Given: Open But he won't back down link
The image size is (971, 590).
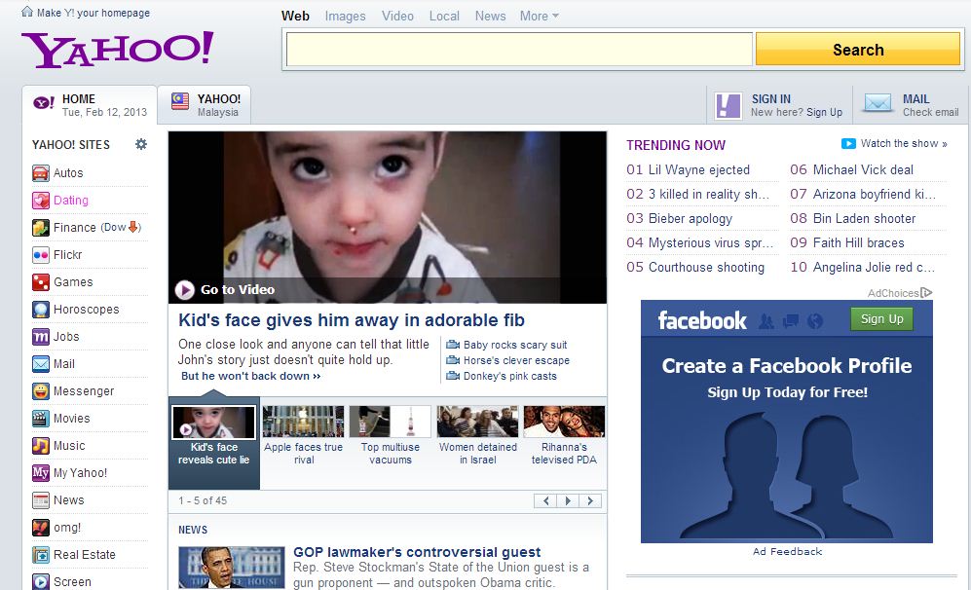Looking at the screenshot, I should click(251, 376).
